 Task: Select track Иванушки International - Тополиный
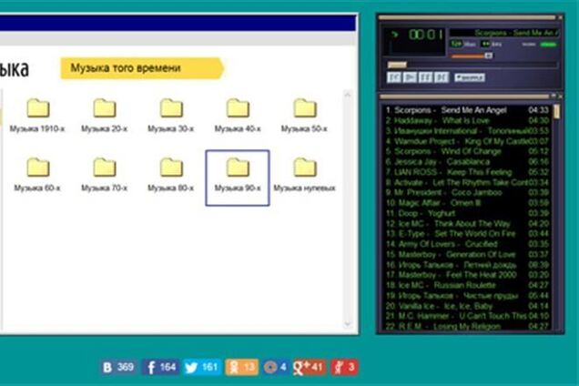[x=467, y=131]
